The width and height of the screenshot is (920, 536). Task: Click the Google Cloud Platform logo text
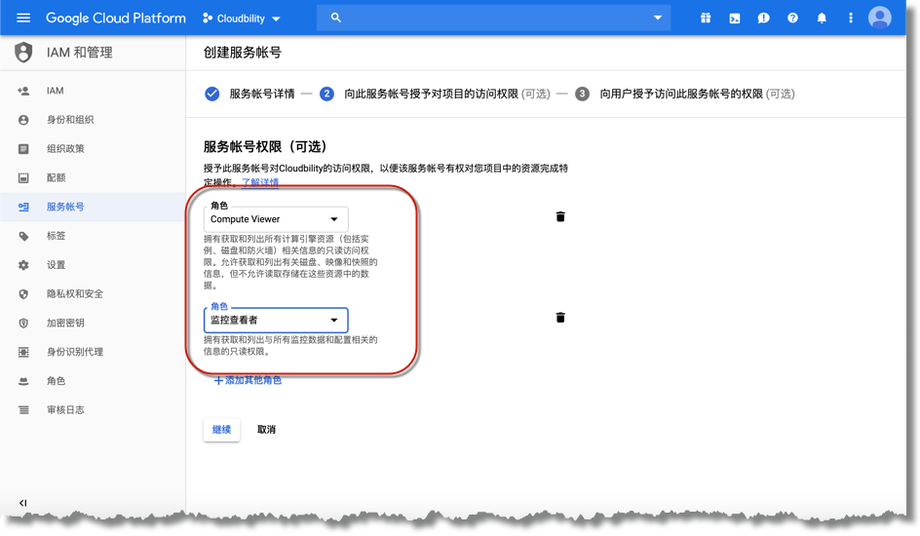pos(116,19)
